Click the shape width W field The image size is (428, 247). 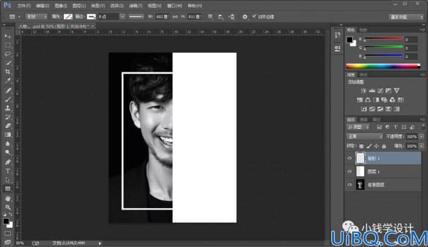(x=163, y=17)
